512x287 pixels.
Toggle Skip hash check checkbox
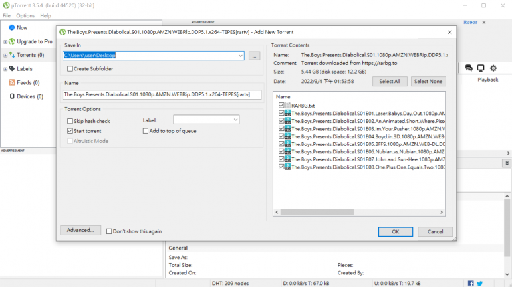tap(70, 121)
